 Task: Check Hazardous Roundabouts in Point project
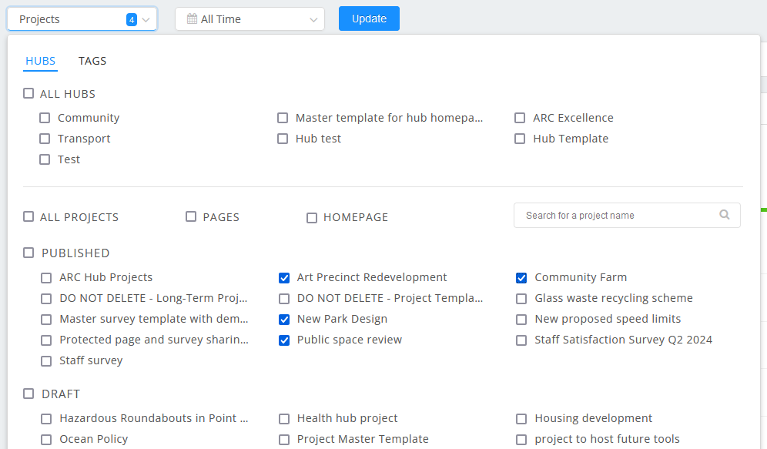click(46, 419)
